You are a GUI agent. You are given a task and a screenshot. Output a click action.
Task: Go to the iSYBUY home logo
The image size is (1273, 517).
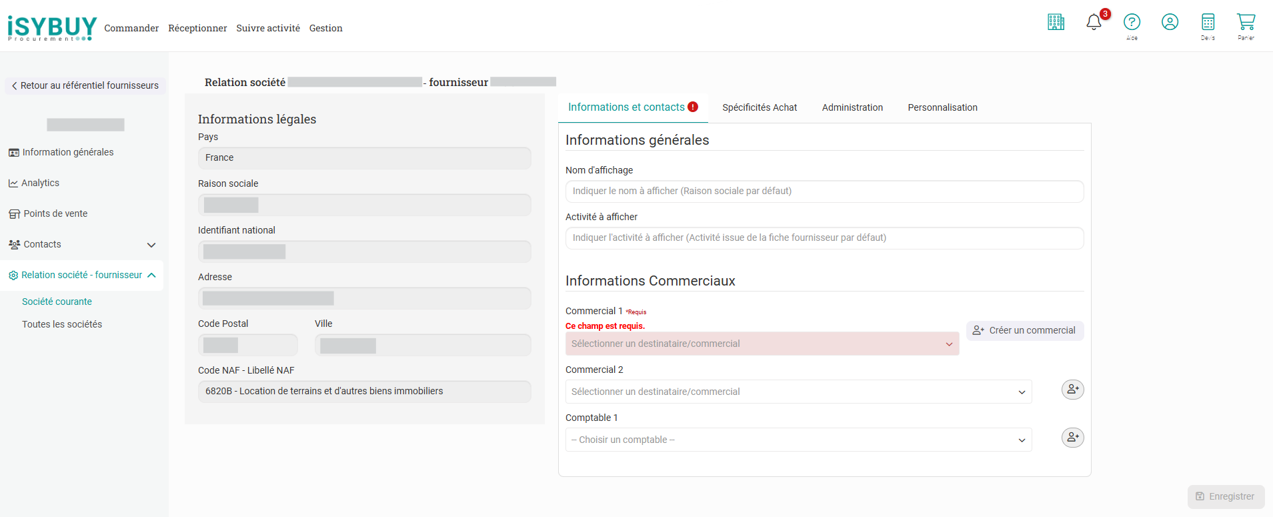[52, 28]
